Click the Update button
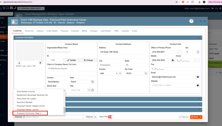 click(x=71, y=60)
